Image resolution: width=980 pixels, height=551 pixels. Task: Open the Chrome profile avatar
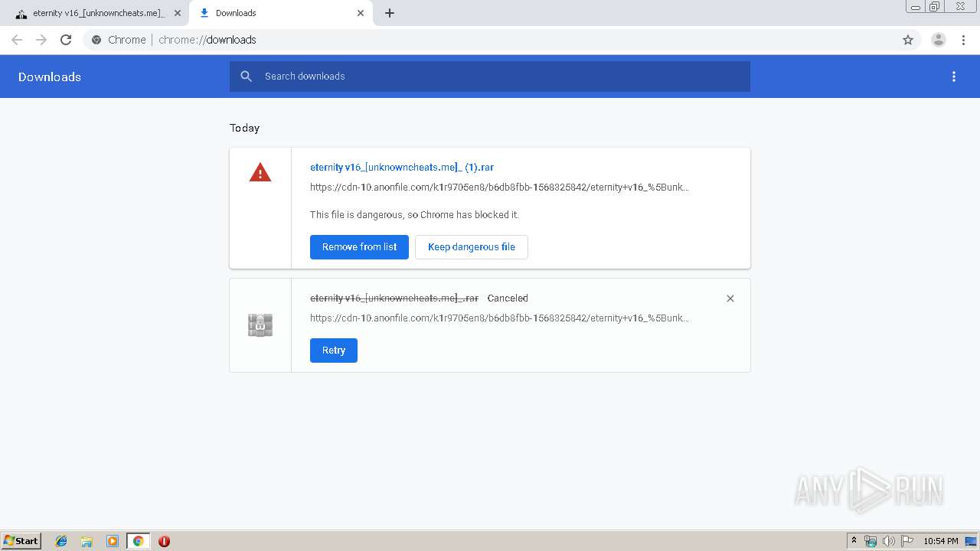pyautogui.click(x=939, y=40)
